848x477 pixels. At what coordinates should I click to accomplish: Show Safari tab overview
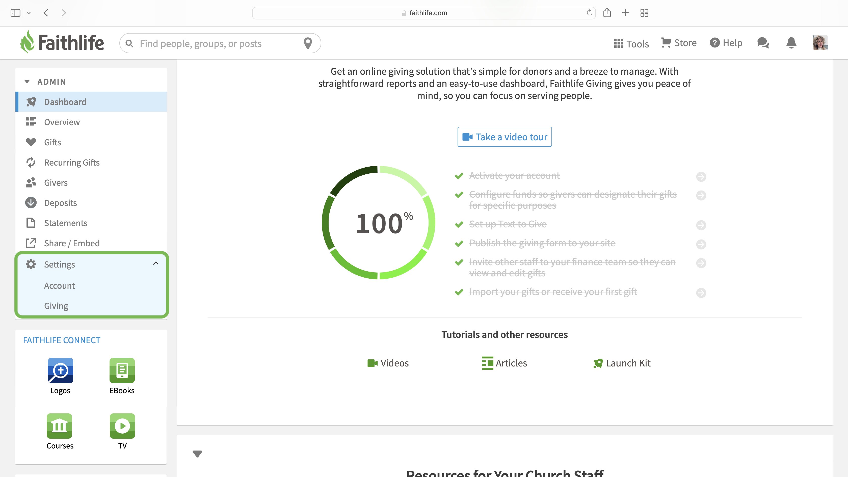pyautogui.click(x=644, y=13)
